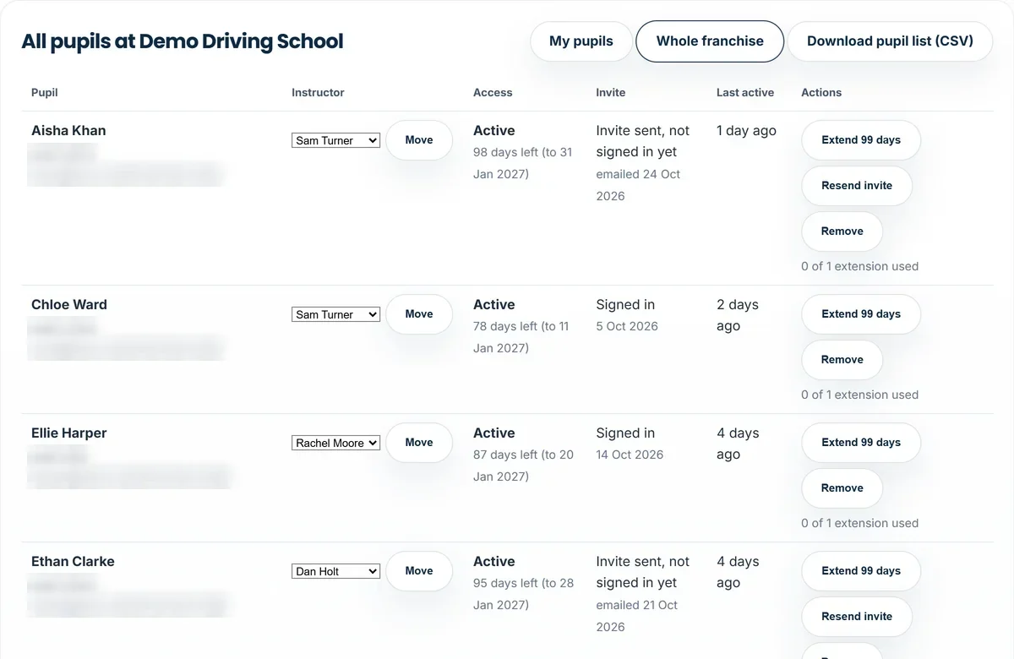Click '87 days left (to 20 Jan 2027)' text
This screenshot has height=659, width=1014.
[x=523, y=466]
